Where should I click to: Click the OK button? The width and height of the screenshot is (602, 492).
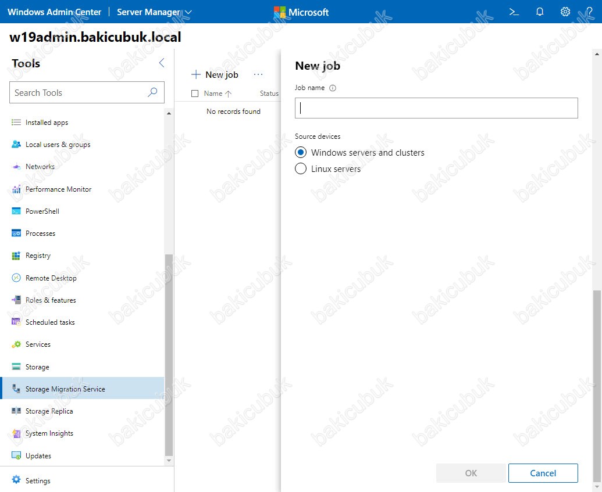471,473
